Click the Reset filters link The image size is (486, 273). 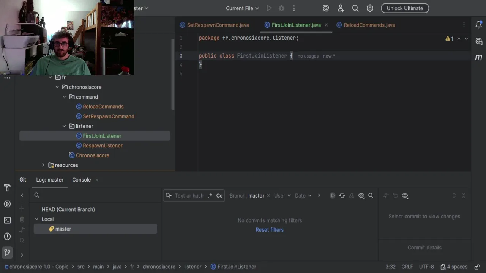[x=270, y=230]
